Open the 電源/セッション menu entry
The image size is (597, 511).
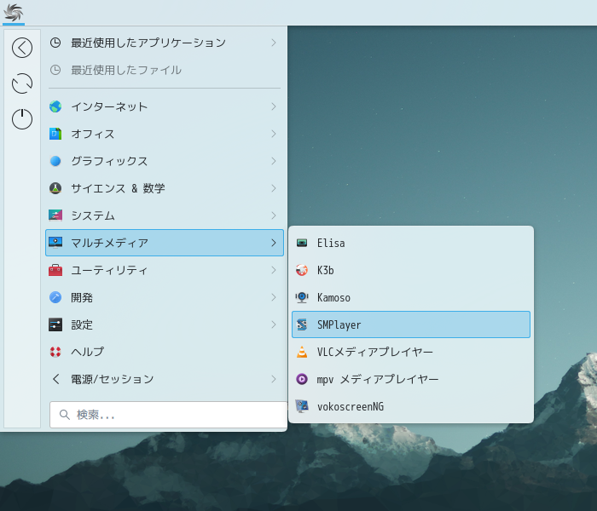tap(165, 379)
